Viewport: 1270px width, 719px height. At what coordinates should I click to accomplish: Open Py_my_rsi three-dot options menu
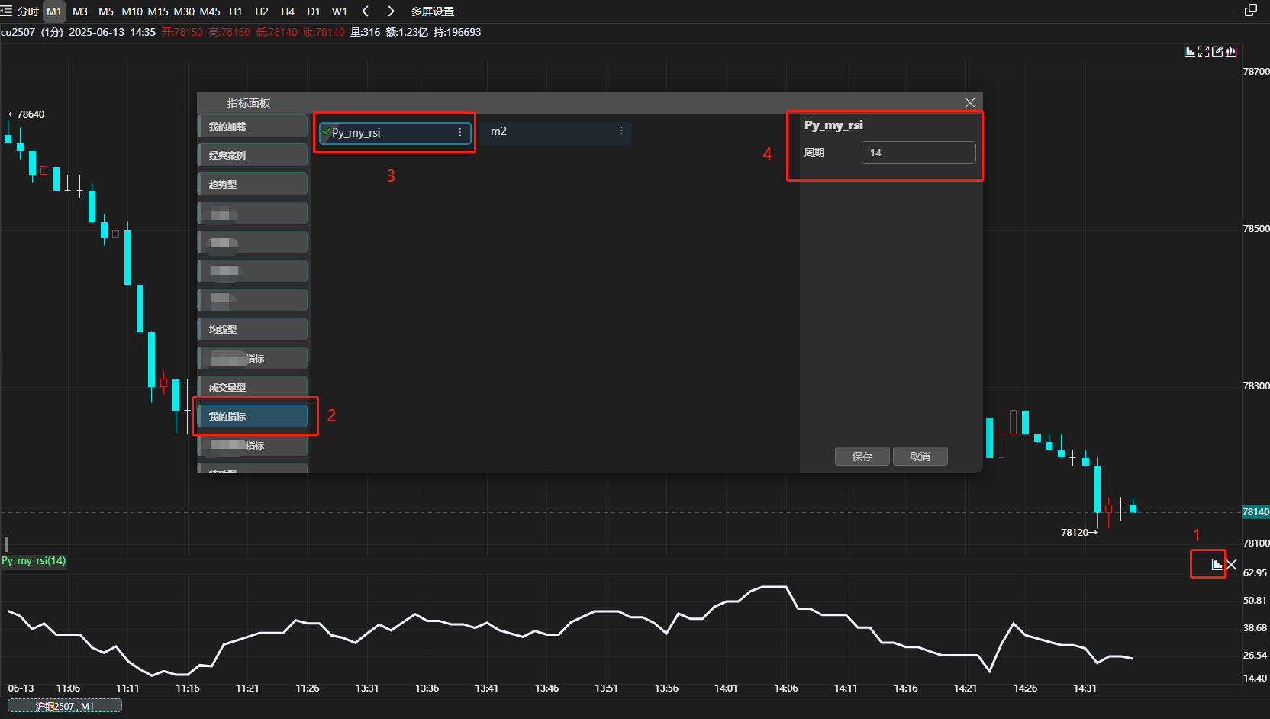point(460,133)
